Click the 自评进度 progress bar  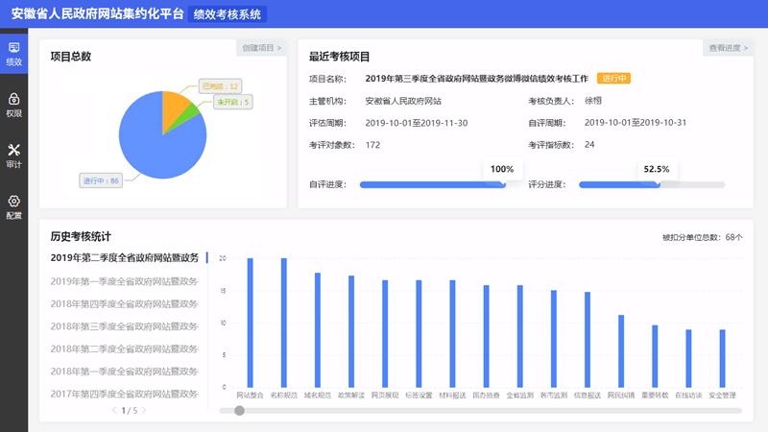coord(433,184)
